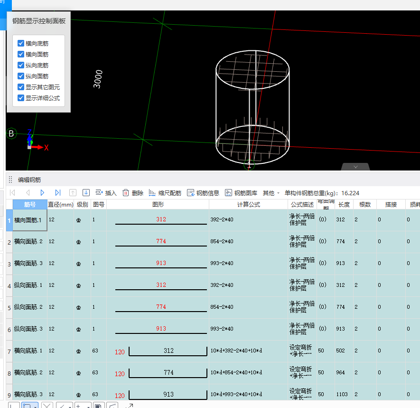Uncheck 横向底筋 checkbox

pyautogui.click(x=21, y=43)
